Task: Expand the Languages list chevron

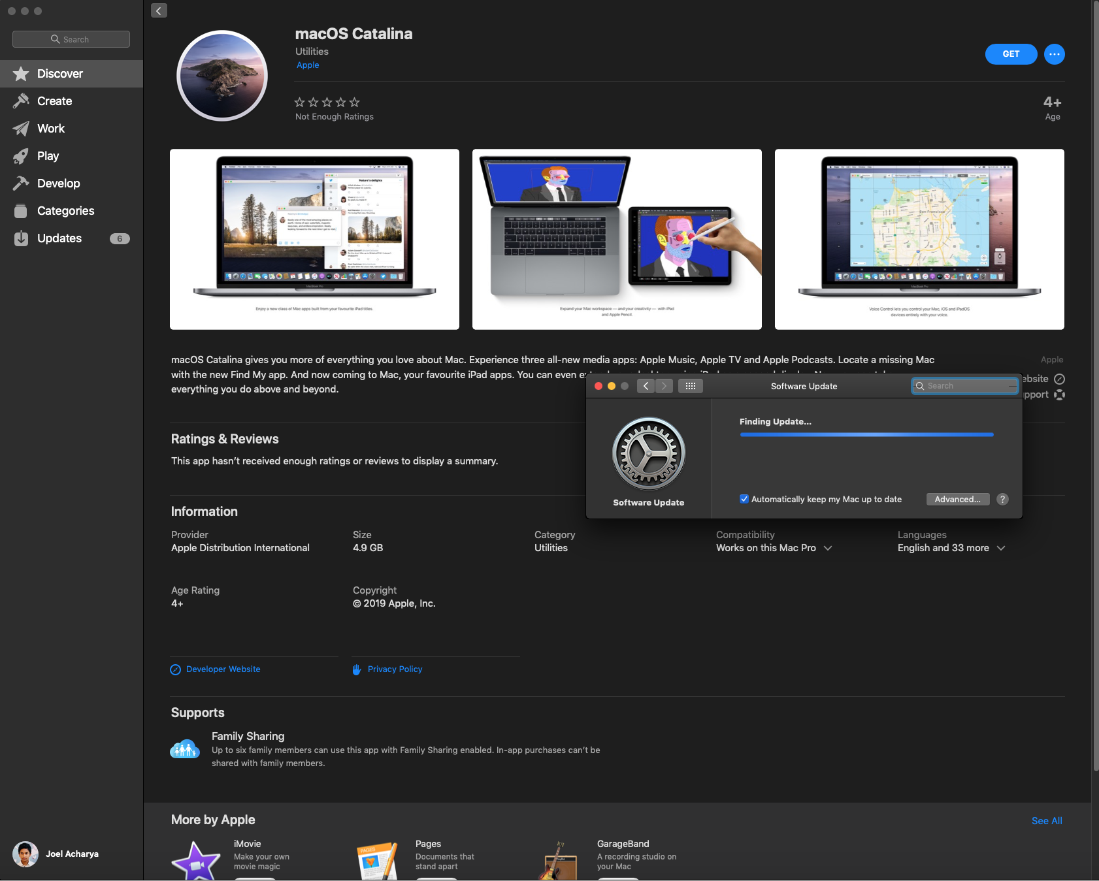Action: pos(1001,548)
